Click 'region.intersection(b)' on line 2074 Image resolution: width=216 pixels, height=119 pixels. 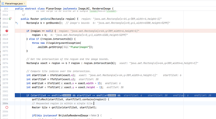(x=99, y=63)
